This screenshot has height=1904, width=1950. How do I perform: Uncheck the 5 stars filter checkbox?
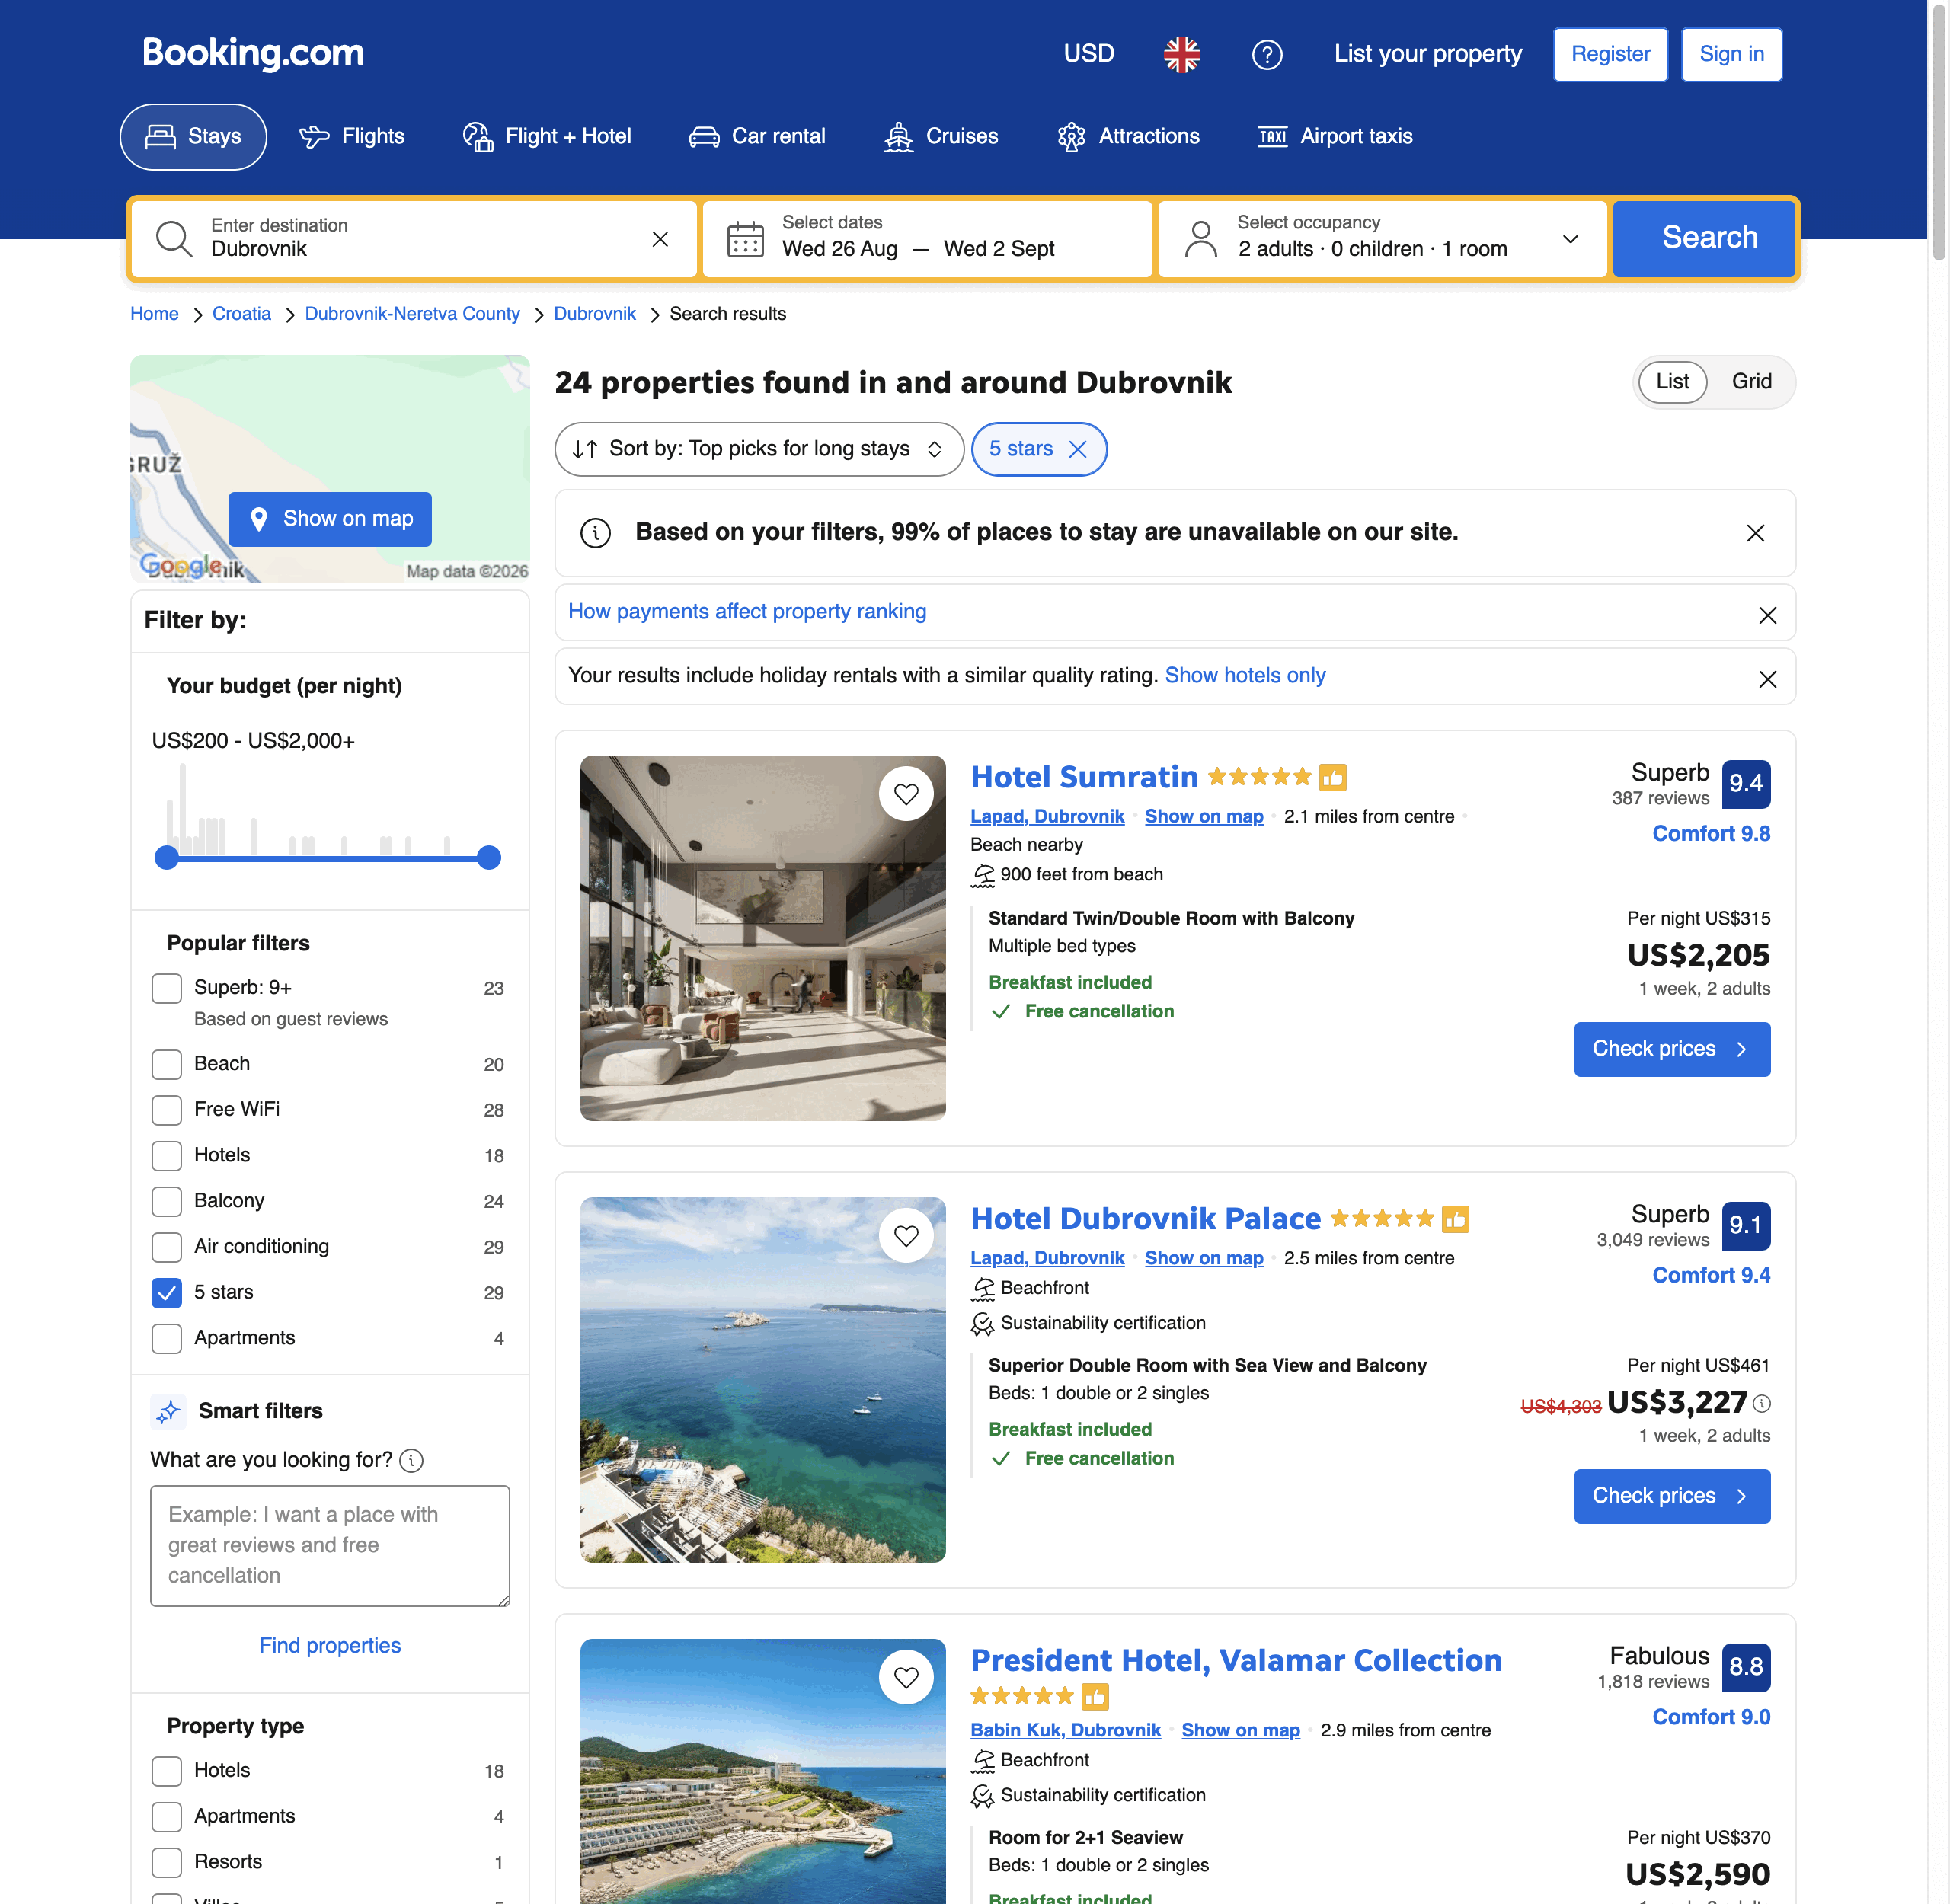[x=167, y=1293]
